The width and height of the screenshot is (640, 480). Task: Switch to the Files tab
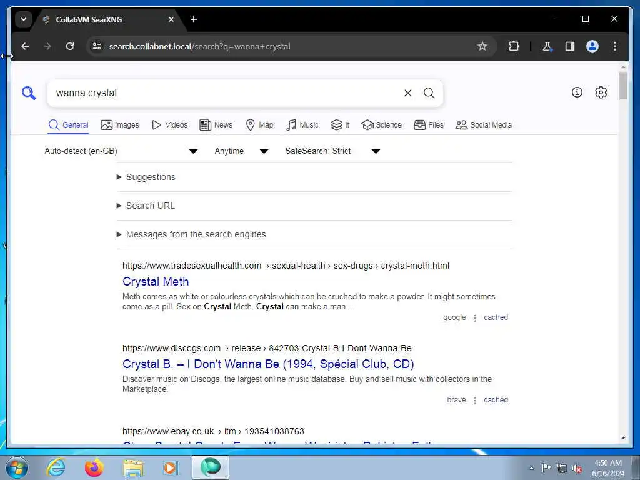click(429, 125)
